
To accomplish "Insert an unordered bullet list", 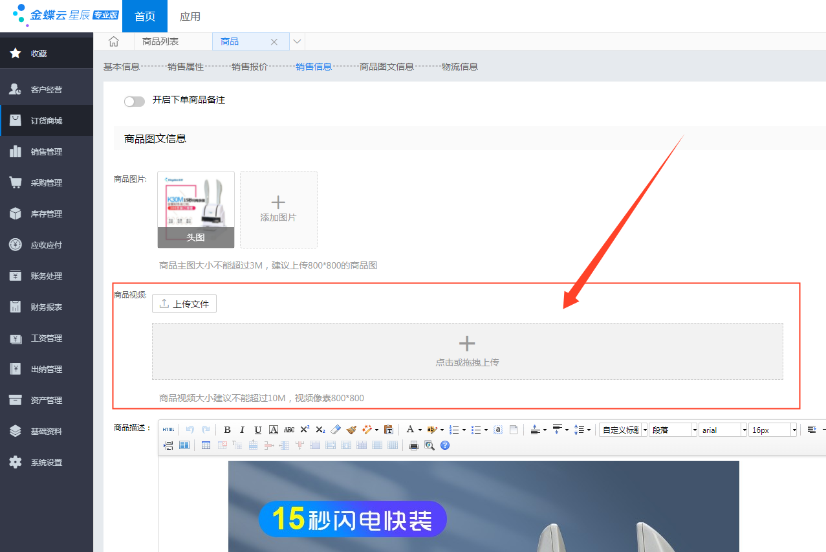I will pyautogui.click(x=476, y=430).
